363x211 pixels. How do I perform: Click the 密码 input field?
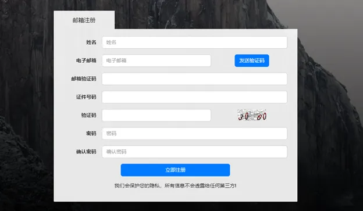coord(194,134)
